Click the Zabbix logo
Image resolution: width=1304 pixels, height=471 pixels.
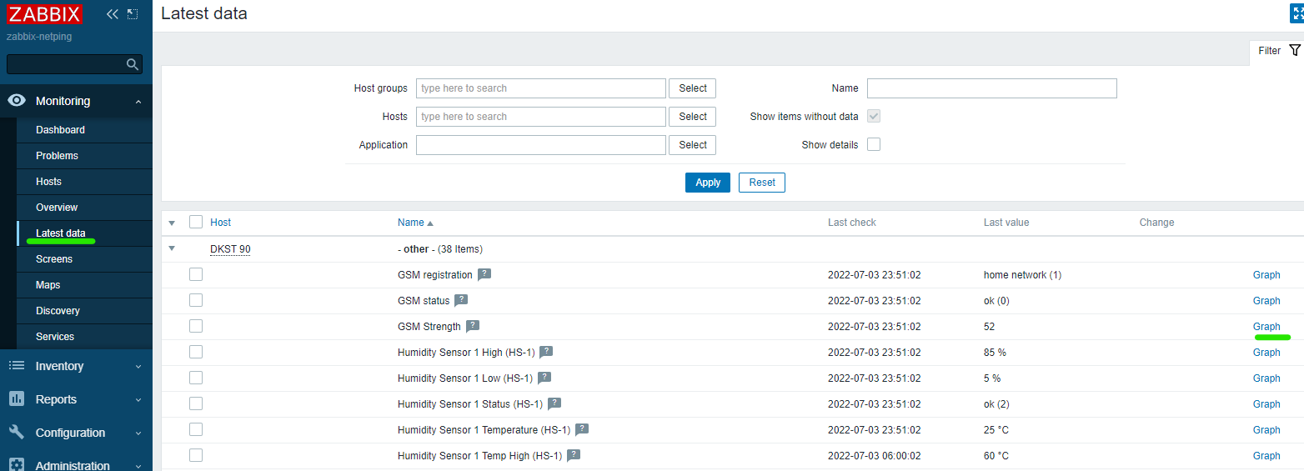(45, 14)
